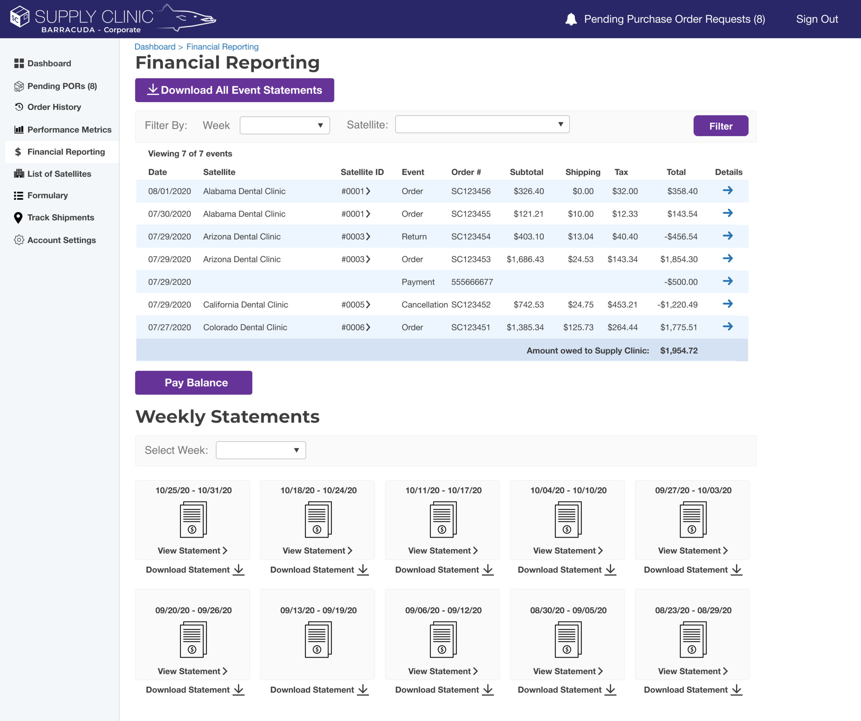Image resolution: width=861 pixels, height=721 pixels.
Task: Open details arrow for order SC123456
Action: click(x=728, y=190)
